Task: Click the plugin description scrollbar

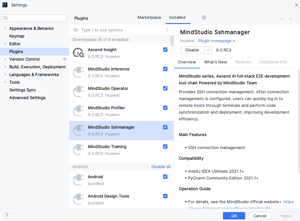Action: pyautogui.click(x=299, y=121)
